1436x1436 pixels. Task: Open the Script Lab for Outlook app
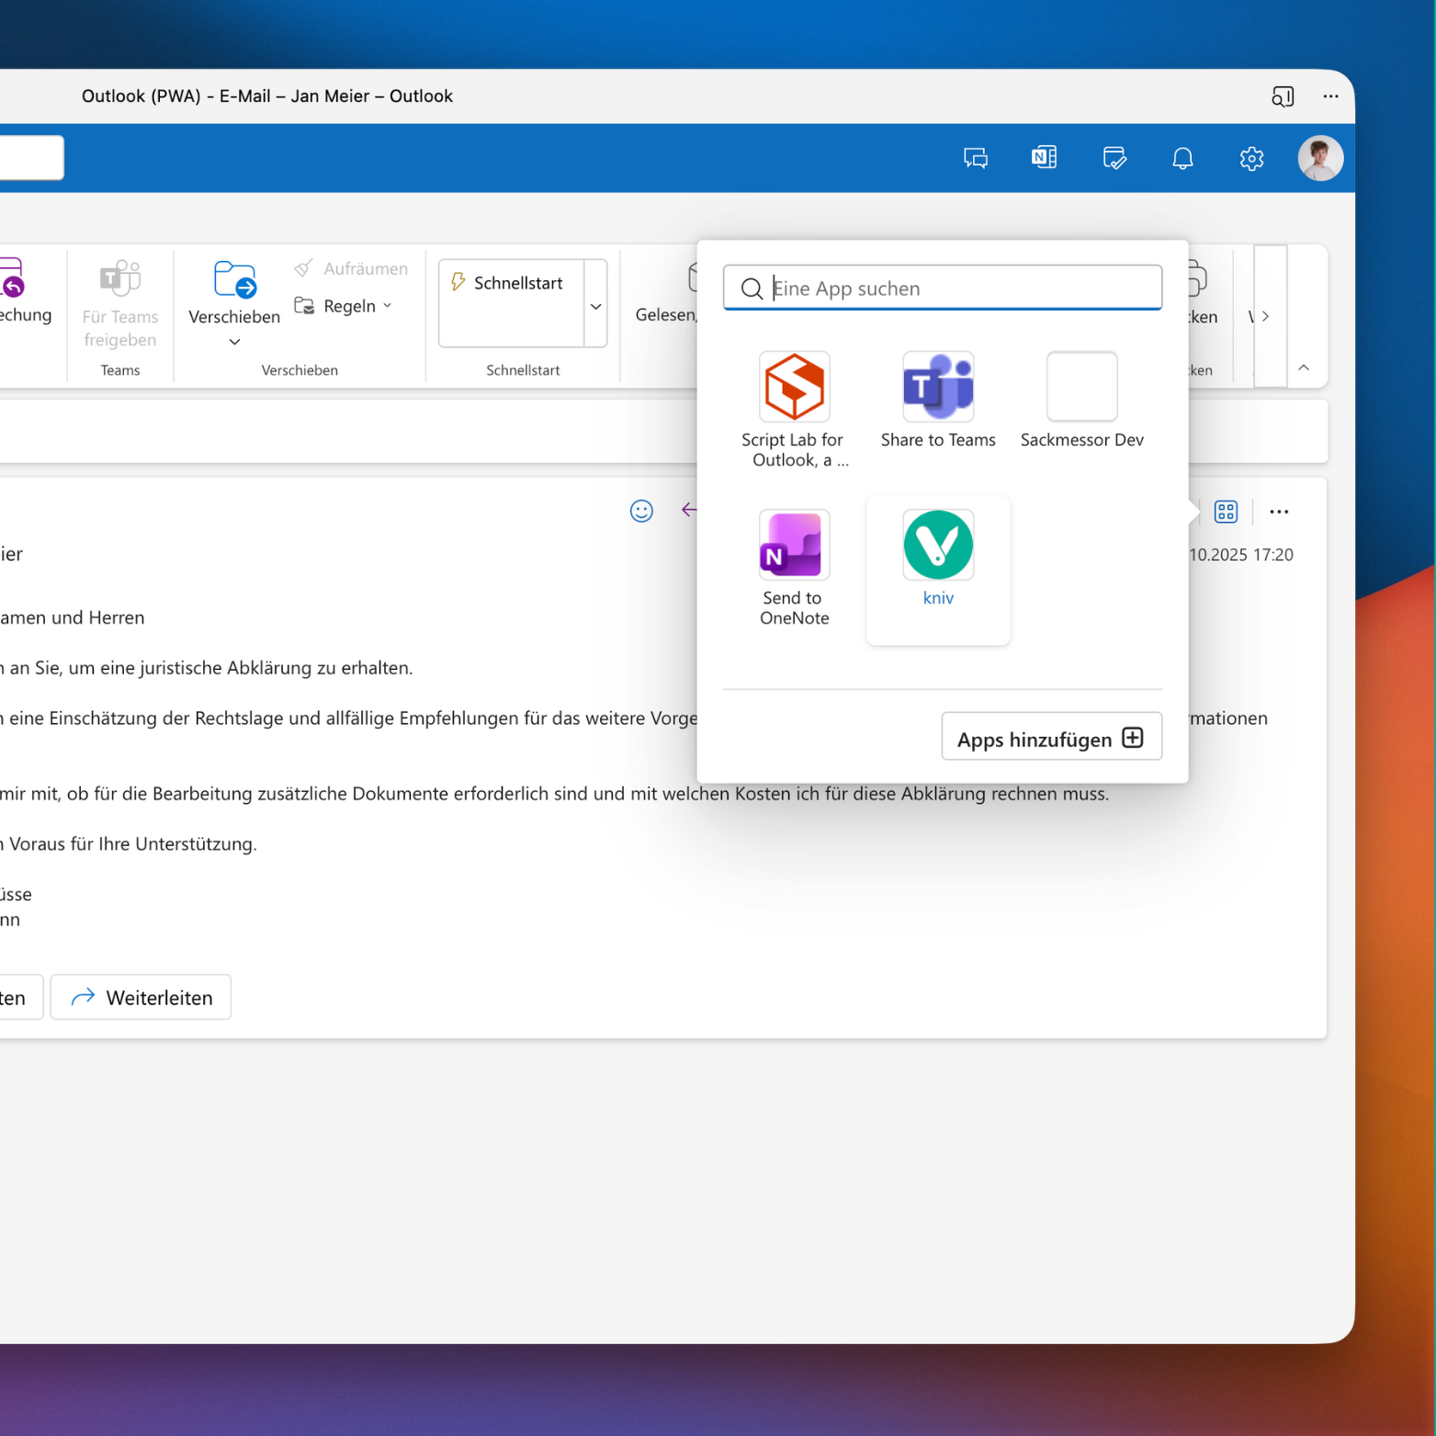[x=794, y=388]
